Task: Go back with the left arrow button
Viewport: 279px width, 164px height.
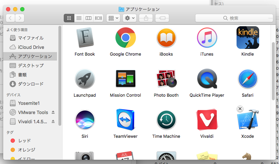Action: pos(10,18)
